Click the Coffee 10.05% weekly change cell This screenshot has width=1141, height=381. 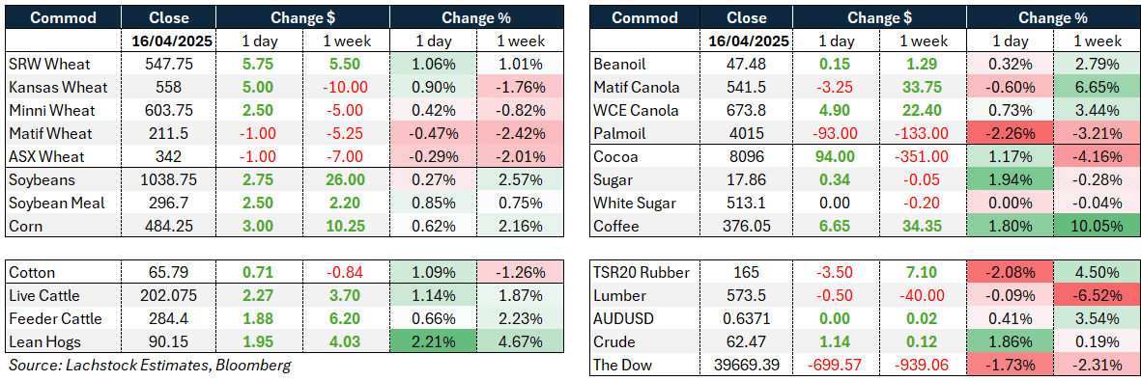click(1098, 226)
